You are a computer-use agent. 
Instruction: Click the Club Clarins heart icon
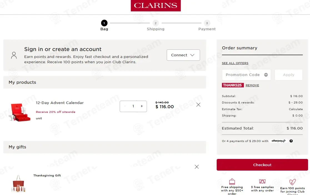coord(292,182)
